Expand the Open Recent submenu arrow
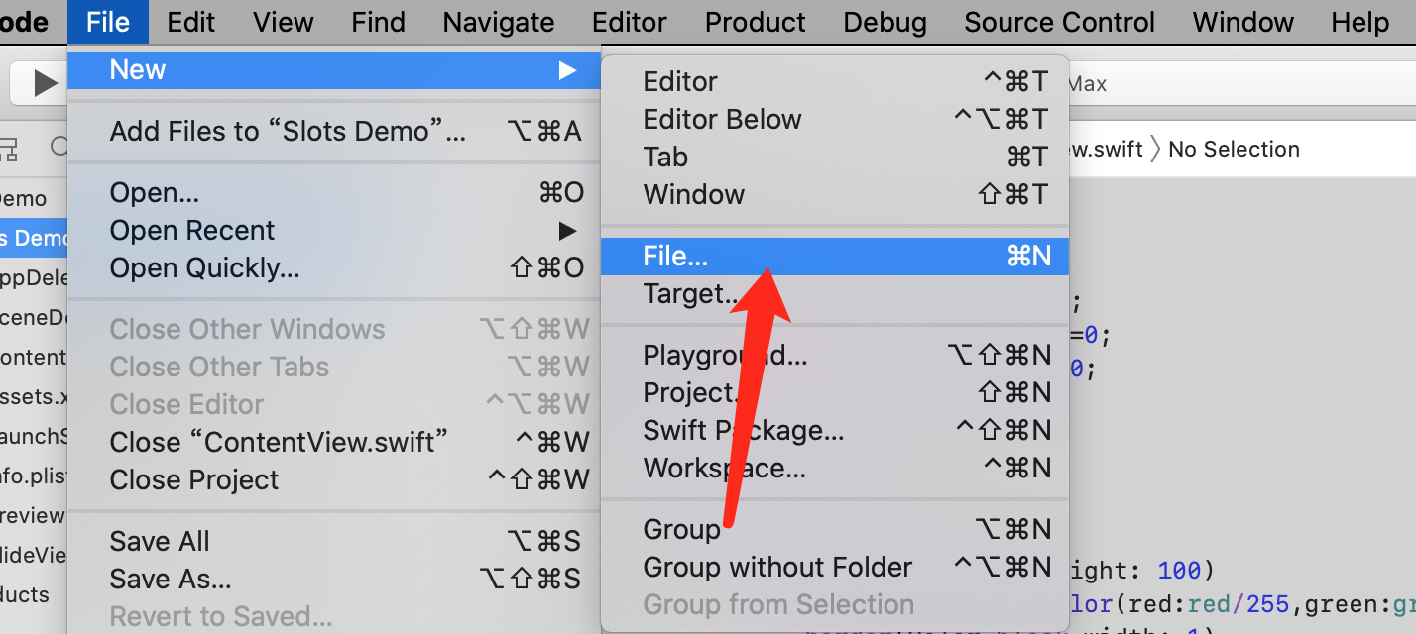Image resolution: width=1416 pixels, height=634 pixels. click(567, 231)
